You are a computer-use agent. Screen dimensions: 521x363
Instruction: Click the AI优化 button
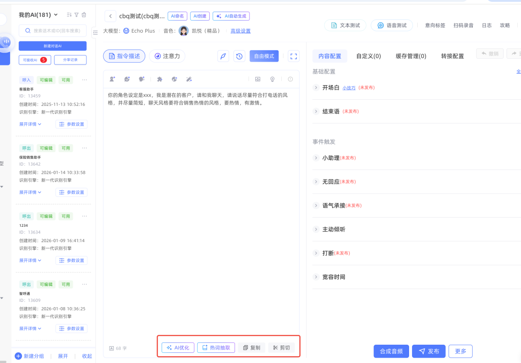click(178, 348)
